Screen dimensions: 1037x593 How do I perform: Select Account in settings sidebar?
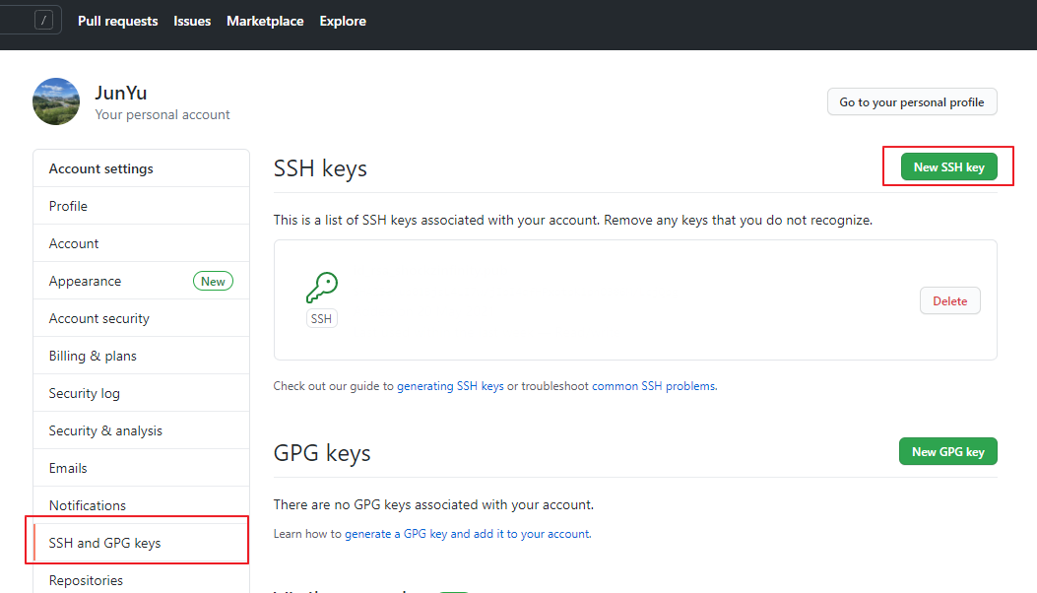pyautogui.click(x=74, y=243)
